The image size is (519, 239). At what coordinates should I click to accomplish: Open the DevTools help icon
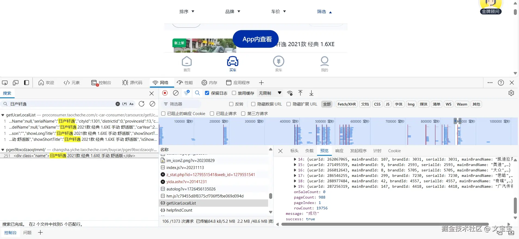[x=501, y=83]
